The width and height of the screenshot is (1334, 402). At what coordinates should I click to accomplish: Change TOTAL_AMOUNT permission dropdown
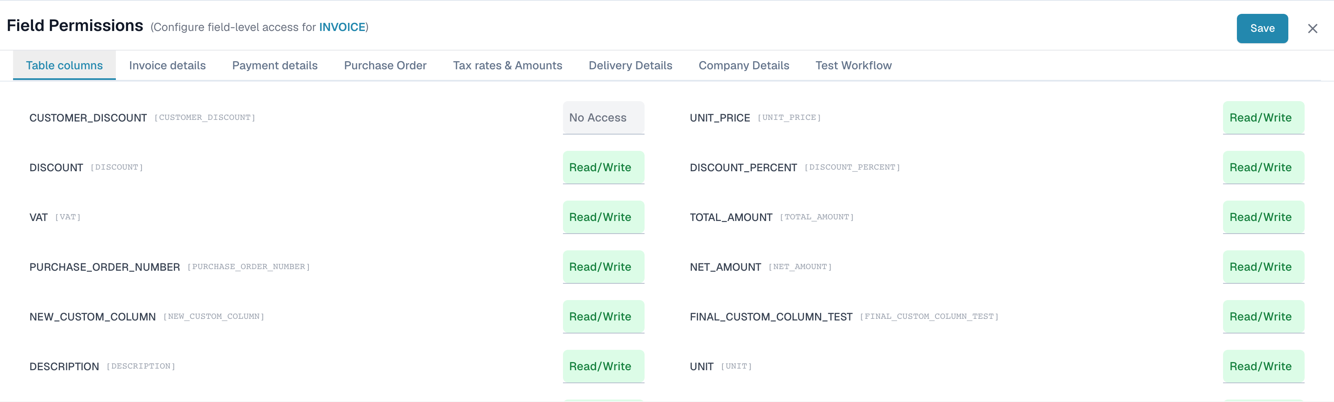click(1263, 217)
